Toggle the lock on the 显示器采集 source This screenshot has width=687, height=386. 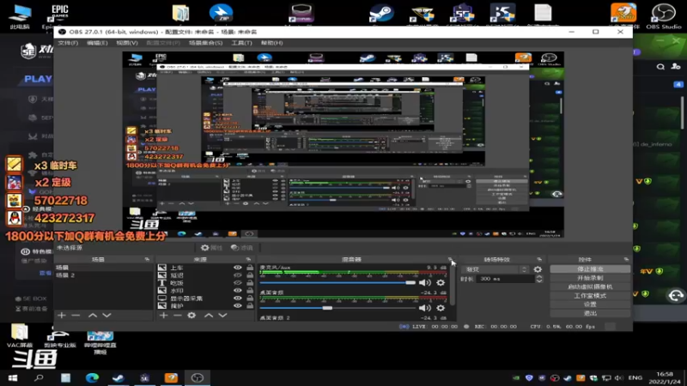250,298
